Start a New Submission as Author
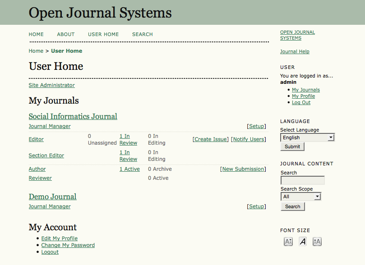Screen dimensions: 365x265 tap(243, 169)
